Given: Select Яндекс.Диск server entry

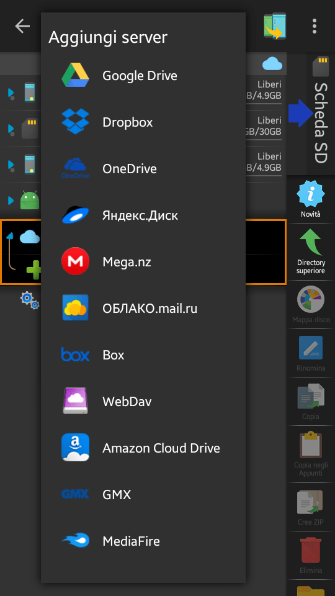Looking at the screenshot, I should [x=143, y=215].
